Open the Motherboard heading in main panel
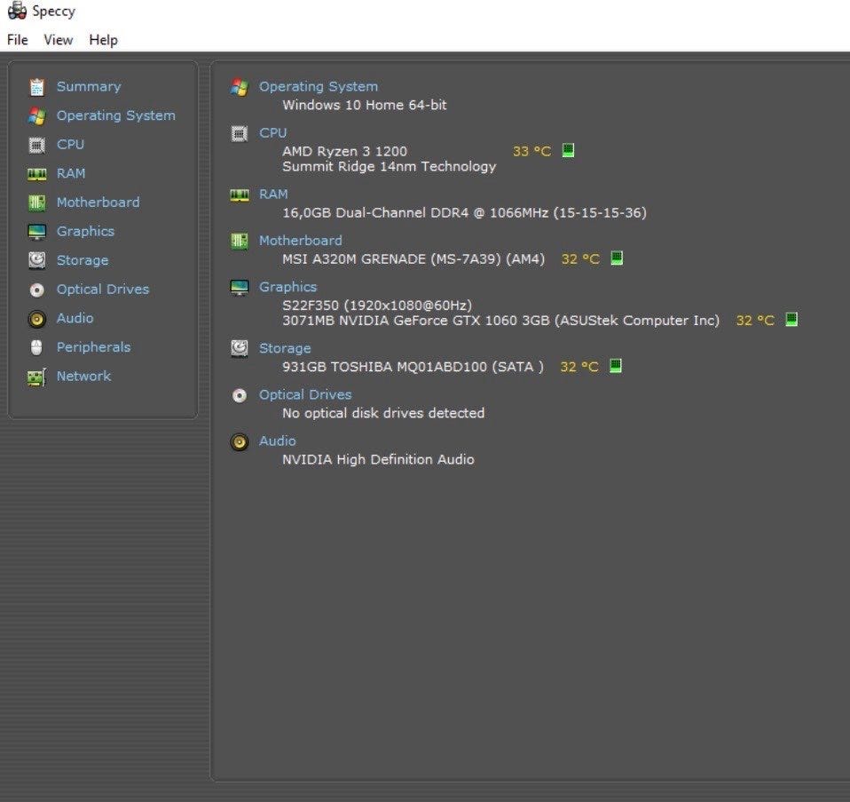Viewport: 850px width, 802px height. click(x=300, y=240)
